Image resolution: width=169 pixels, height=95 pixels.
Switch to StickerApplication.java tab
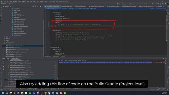(x=113, y=6)
